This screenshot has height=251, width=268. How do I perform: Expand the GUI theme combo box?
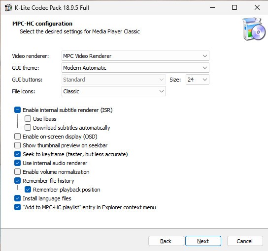coord(135,68)
